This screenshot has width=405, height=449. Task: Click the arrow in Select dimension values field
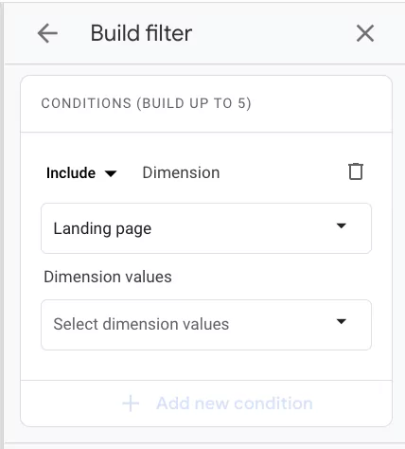342,321
